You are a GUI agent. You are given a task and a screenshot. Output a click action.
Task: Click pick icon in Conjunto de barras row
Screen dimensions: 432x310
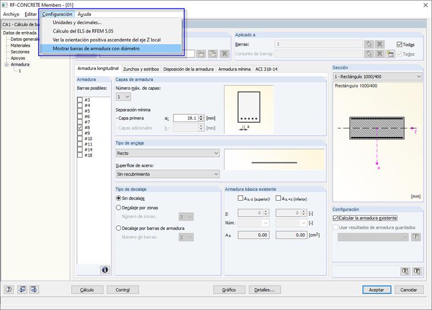pos(369,54)
